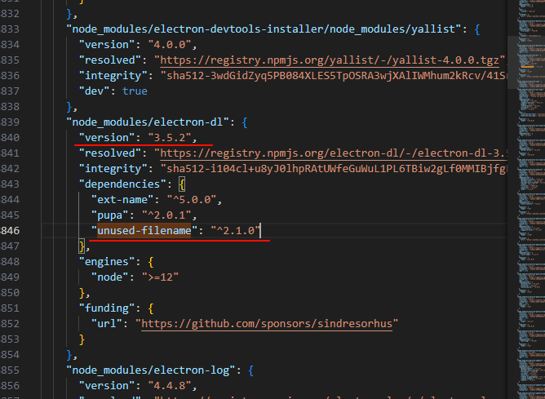Click the "version" key on line 840

(107, 138)
